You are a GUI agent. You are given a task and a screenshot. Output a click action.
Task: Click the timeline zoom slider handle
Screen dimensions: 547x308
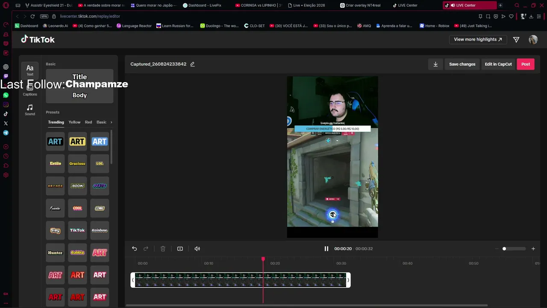point(504,249)
